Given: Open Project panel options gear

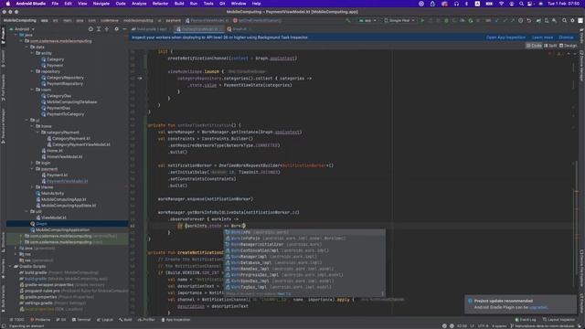Looking at the screenshot, I should [116, 28].
